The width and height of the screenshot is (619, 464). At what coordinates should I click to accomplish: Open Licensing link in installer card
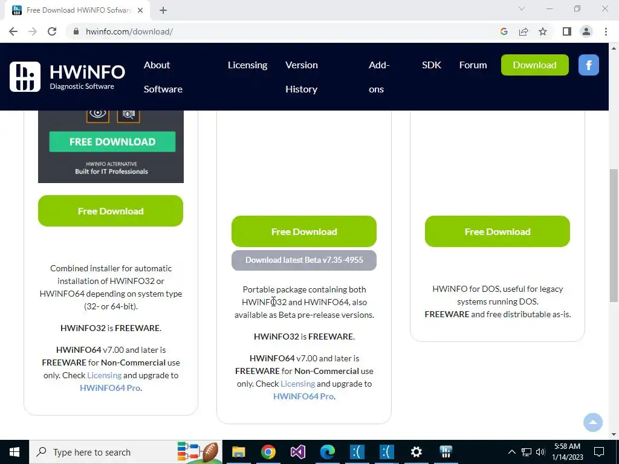[x=104, y=375]
